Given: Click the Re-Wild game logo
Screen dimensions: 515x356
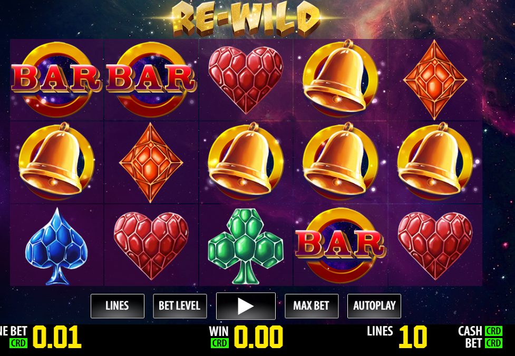Looking at the screenshot, I should click(x=246, y=19).
